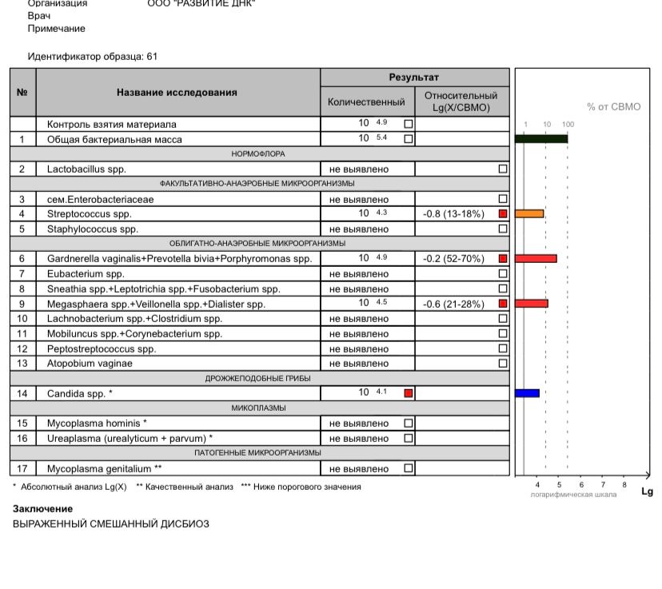Click the checkbox in Контроль взятия материала row

tap(409, 124)
